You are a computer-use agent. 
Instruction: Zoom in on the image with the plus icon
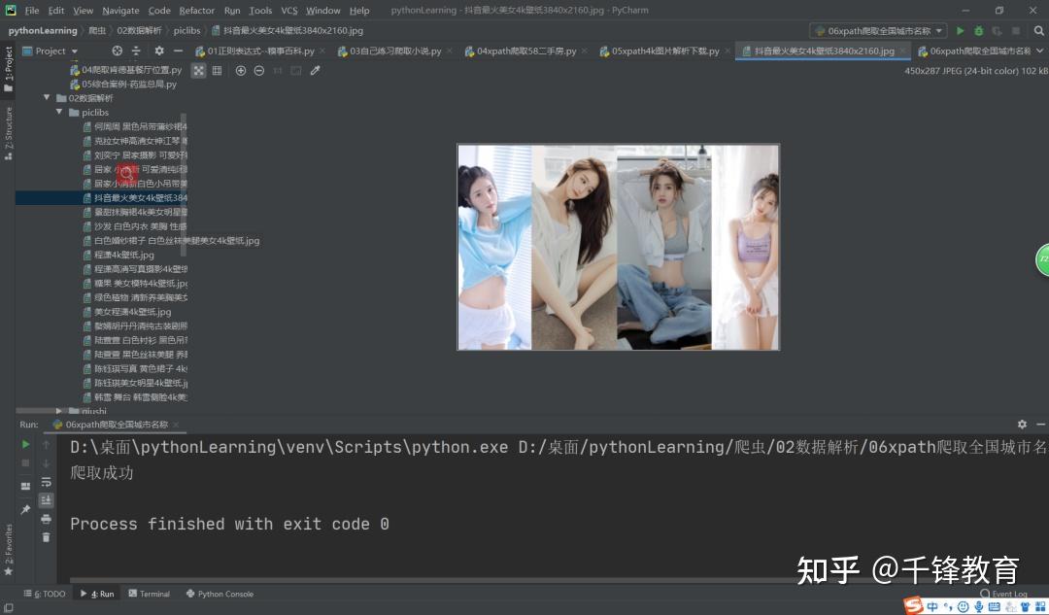point(241,70)
